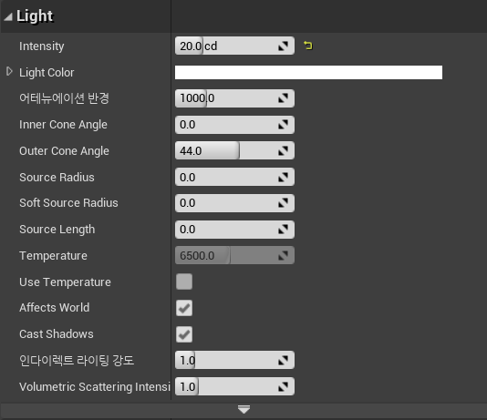The width and height of the screenshot is (487, 420).
Task: Select the Soft Source Radius label
Action: [x=68, y=203]
